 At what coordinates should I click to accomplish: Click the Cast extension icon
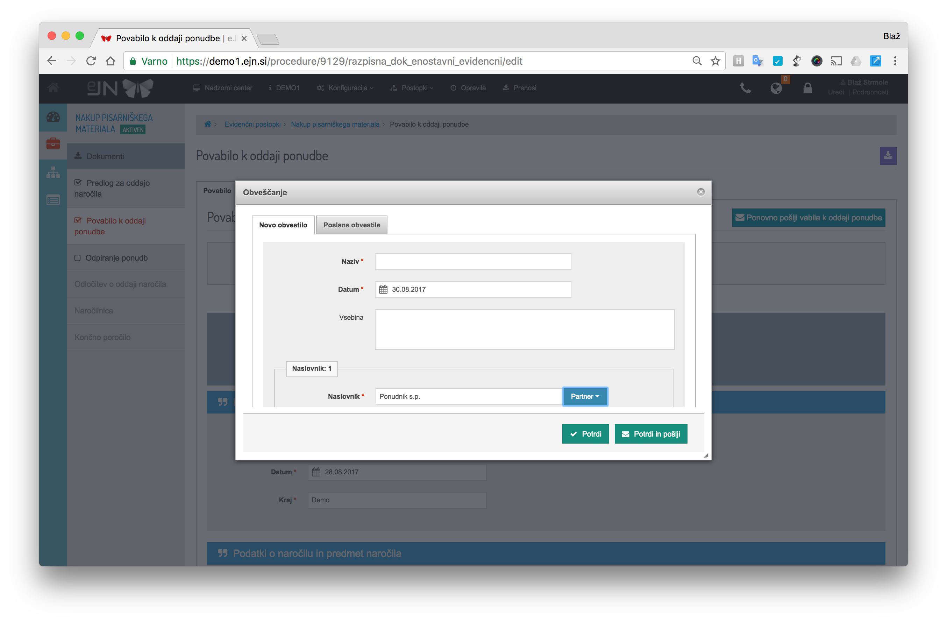pyautogui.click(x=836, y=61)
